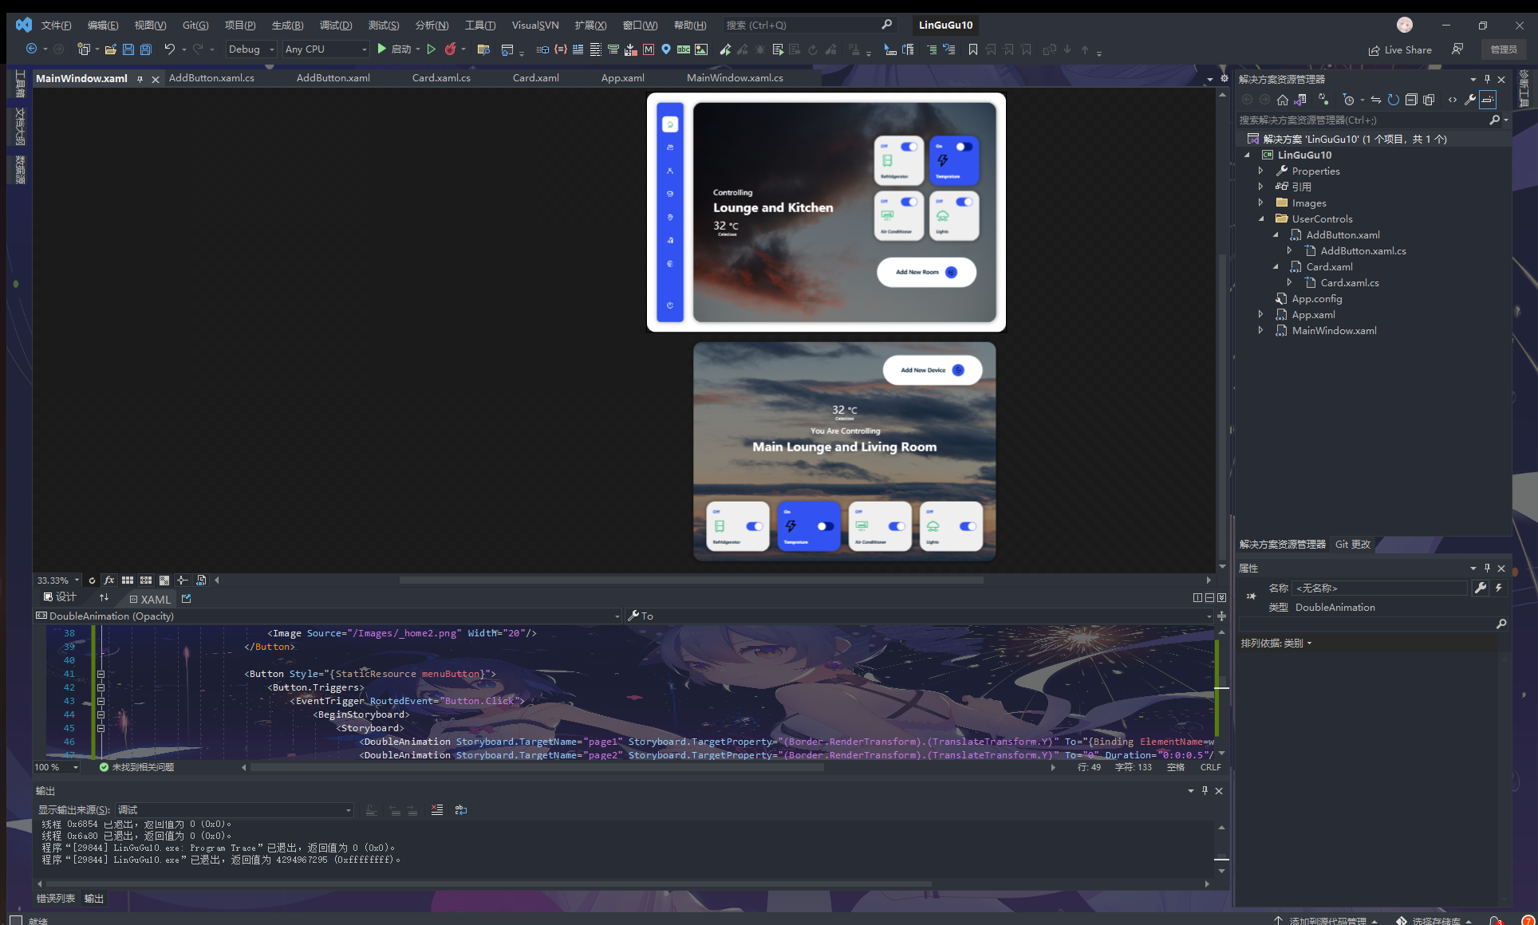This screenshot has width=1538, height=925.
Task: Expand the Images folder node
Action: (1261, 203)
